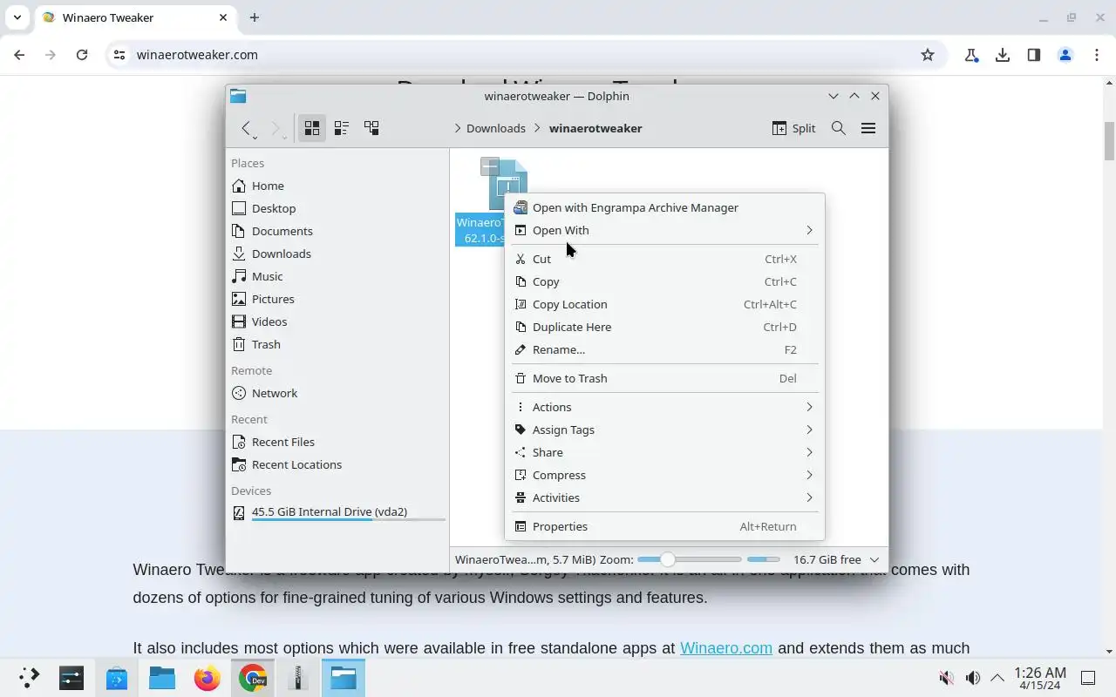
Task: Click Downloads in Dolphin breadcrumb
Action: [495, 128]
